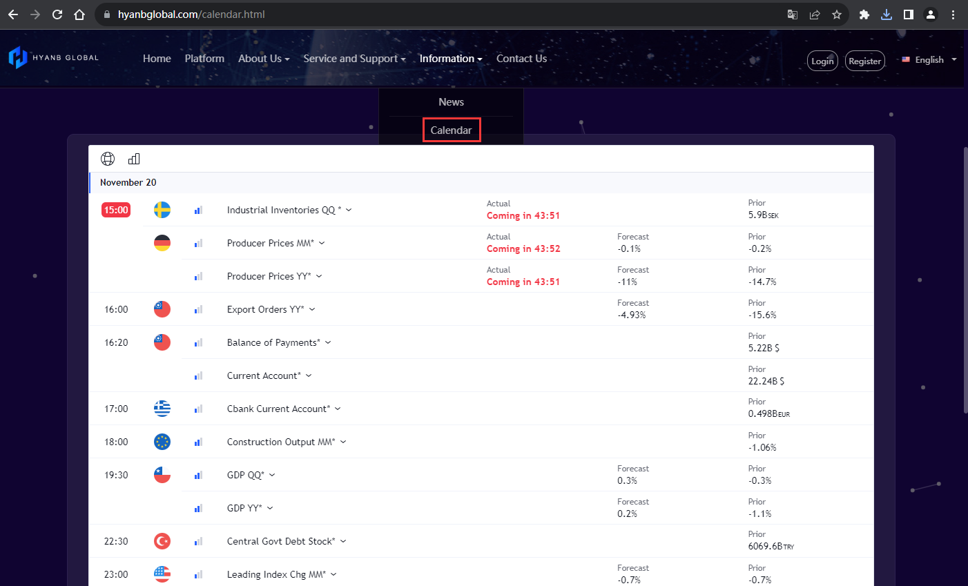968x586 pixels.
Task: Open the Contact Us page
Action: click(x=521, y=59)
